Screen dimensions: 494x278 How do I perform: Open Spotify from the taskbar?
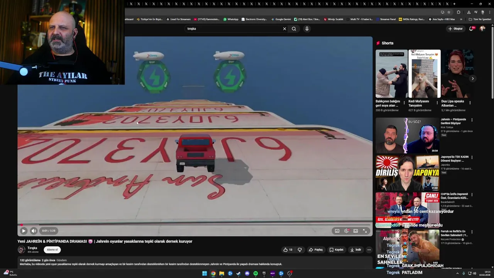(x=255, y=273)
